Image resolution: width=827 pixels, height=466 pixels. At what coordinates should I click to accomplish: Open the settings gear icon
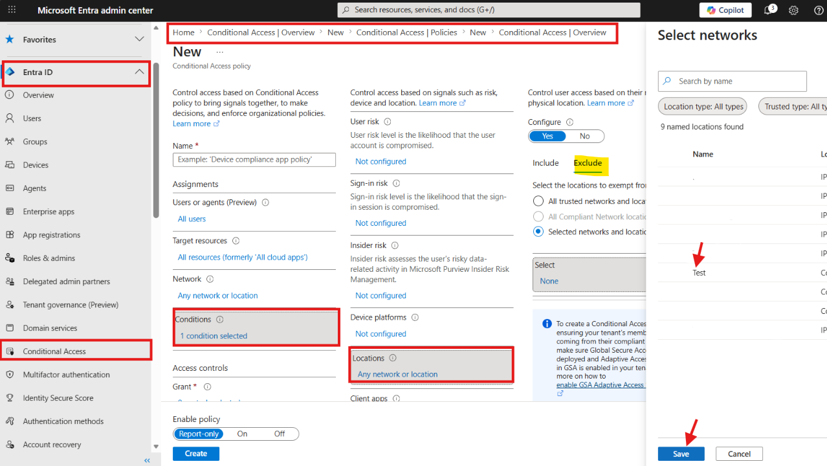(793, 10)
